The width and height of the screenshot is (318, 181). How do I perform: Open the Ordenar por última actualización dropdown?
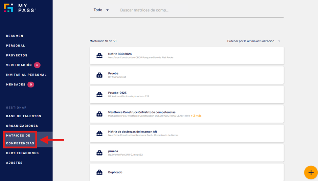(253, 41)
